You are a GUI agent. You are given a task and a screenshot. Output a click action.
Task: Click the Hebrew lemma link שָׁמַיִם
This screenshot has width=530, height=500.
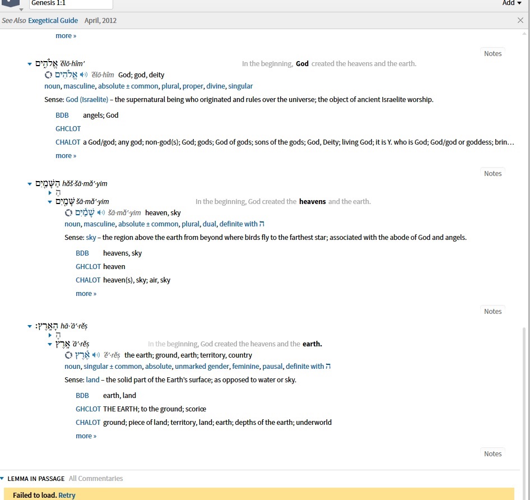tap(85, 212)
